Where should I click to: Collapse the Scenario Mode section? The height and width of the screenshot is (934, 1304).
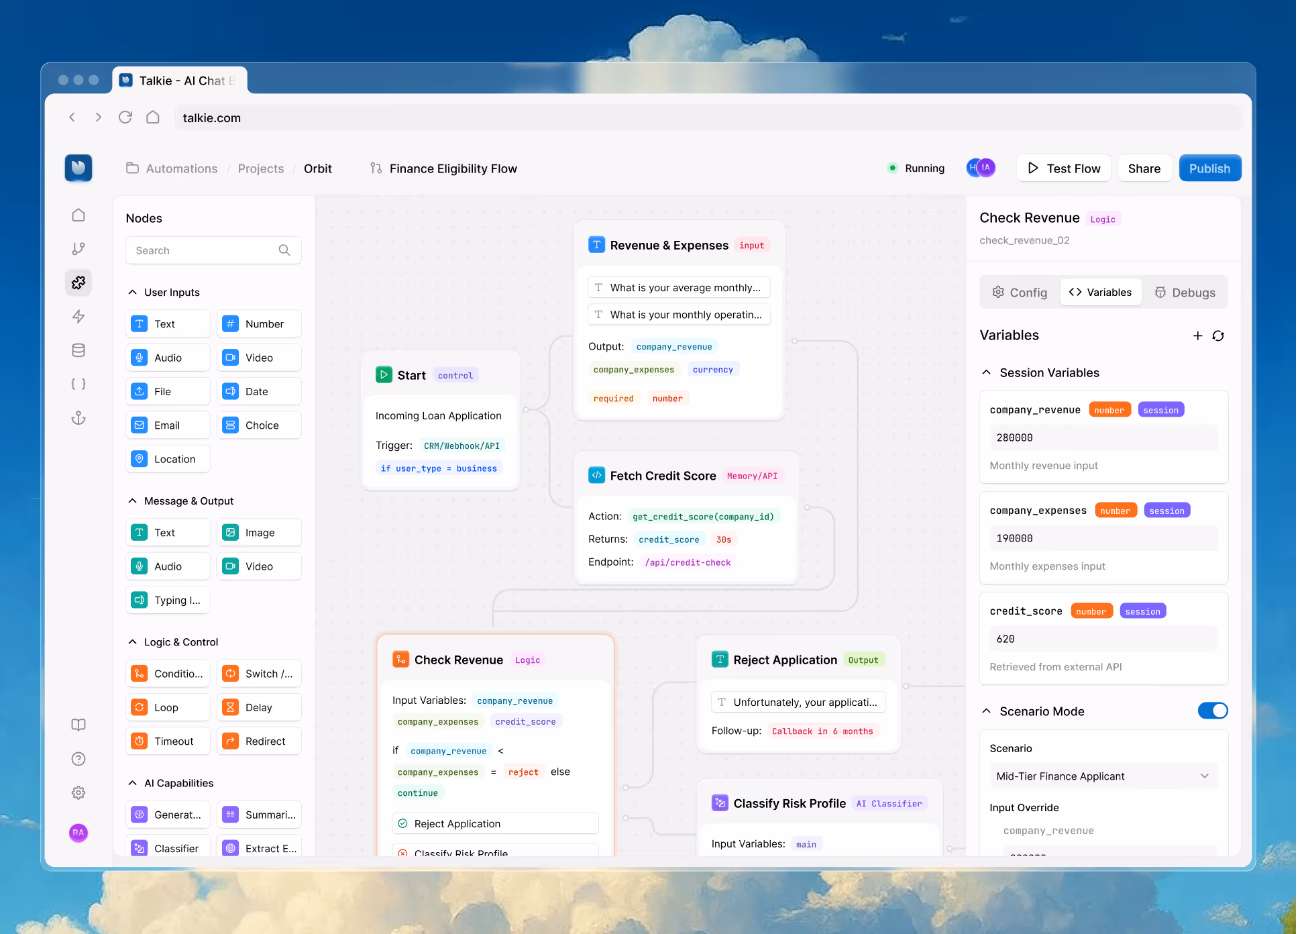986,711
